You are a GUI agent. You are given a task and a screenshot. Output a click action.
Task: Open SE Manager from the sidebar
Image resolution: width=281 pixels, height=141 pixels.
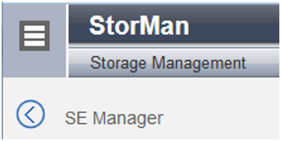[114, 118]
